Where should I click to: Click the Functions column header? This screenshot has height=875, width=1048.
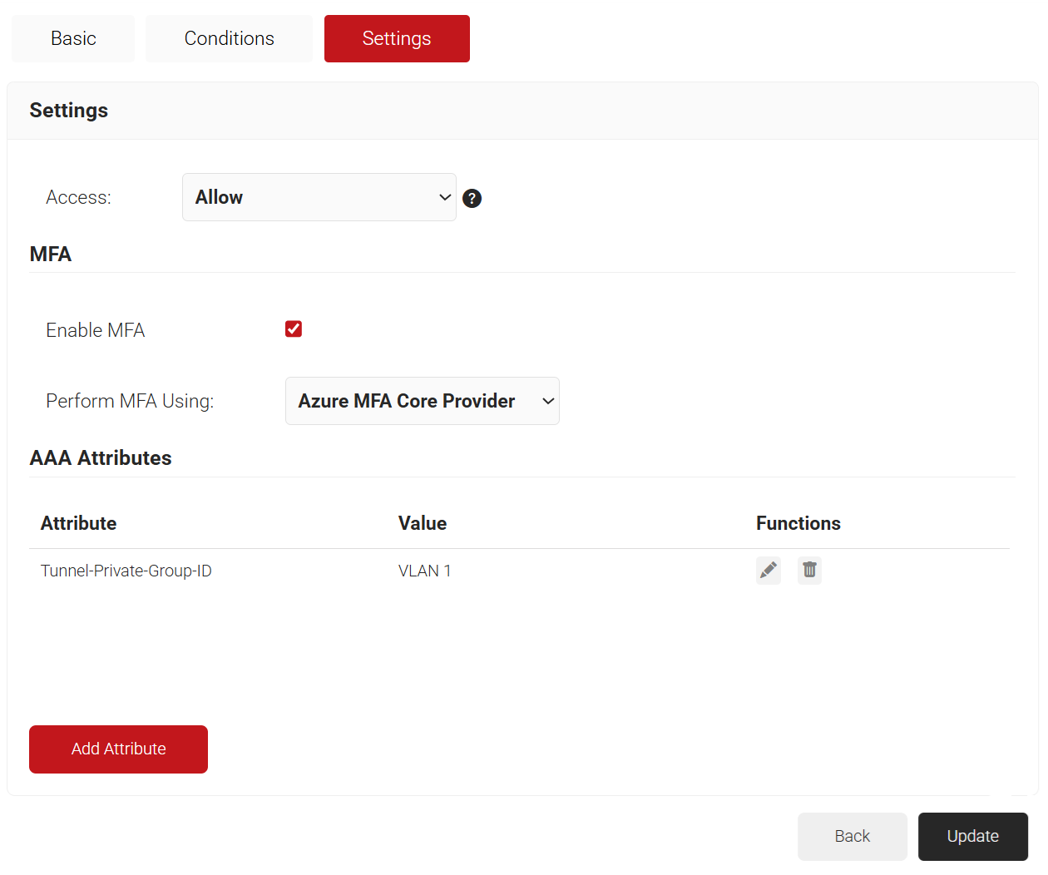point(798,523)
